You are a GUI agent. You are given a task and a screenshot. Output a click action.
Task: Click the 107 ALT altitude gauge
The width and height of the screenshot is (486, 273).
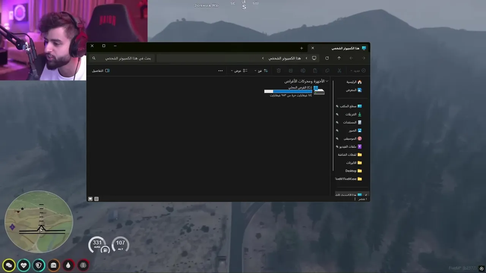(x=120, y=245)
